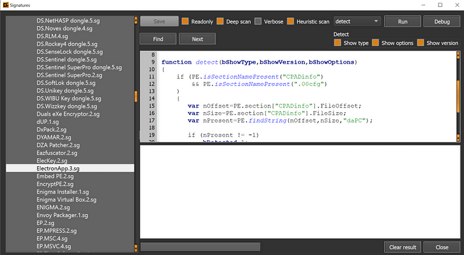Open the detect function dropdown
Screen dimensions: 464x255
point(357,21)
